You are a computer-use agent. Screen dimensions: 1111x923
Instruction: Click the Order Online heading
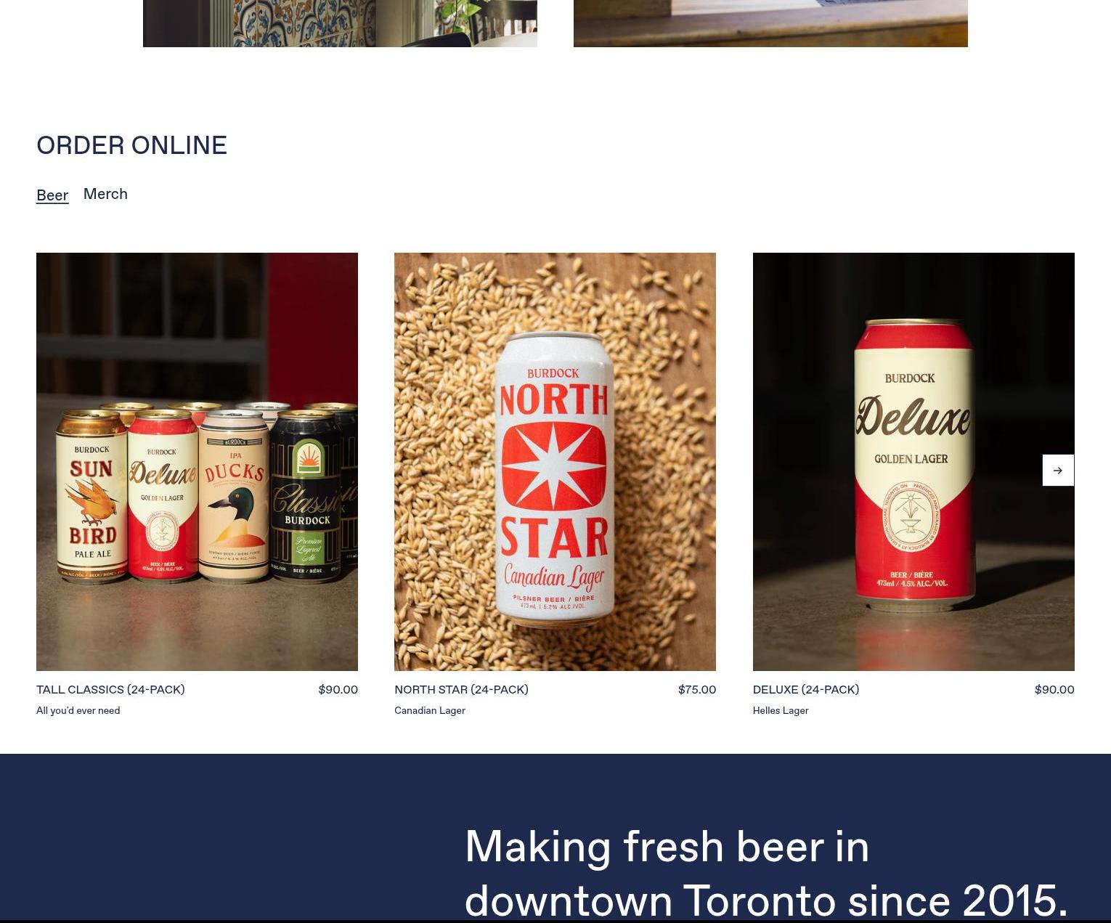click(x=131, y=145)
